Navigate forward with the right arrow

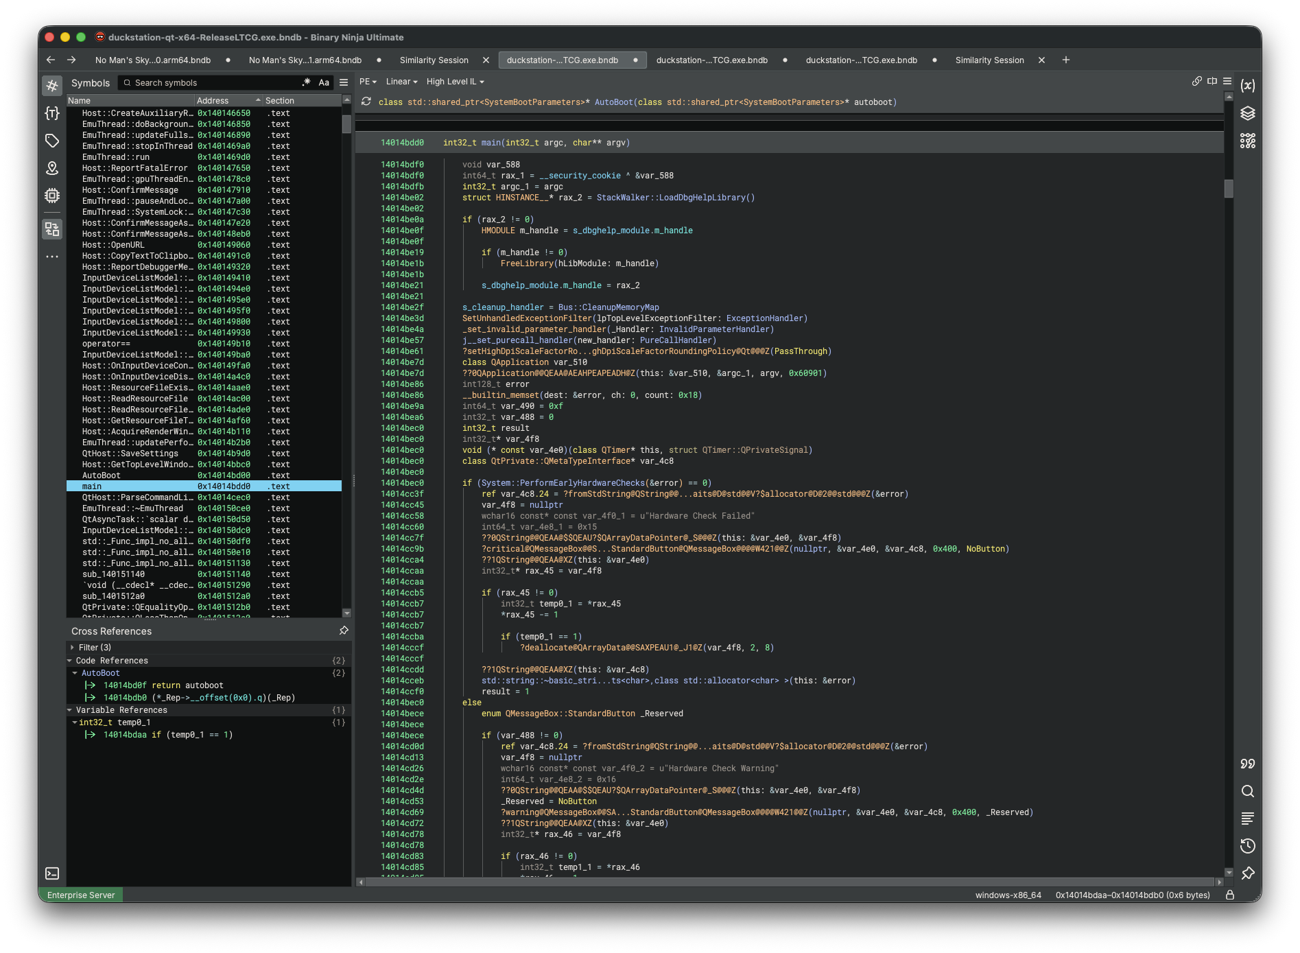[71, 60]
